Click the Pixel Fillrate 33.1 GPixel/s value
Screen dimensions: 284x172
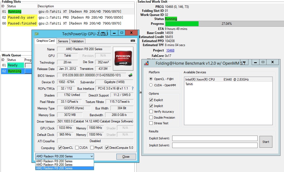[69, 101]
